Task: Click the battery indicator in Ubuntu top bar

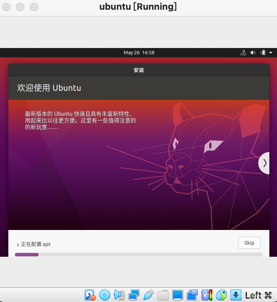Action: [263, 53]
